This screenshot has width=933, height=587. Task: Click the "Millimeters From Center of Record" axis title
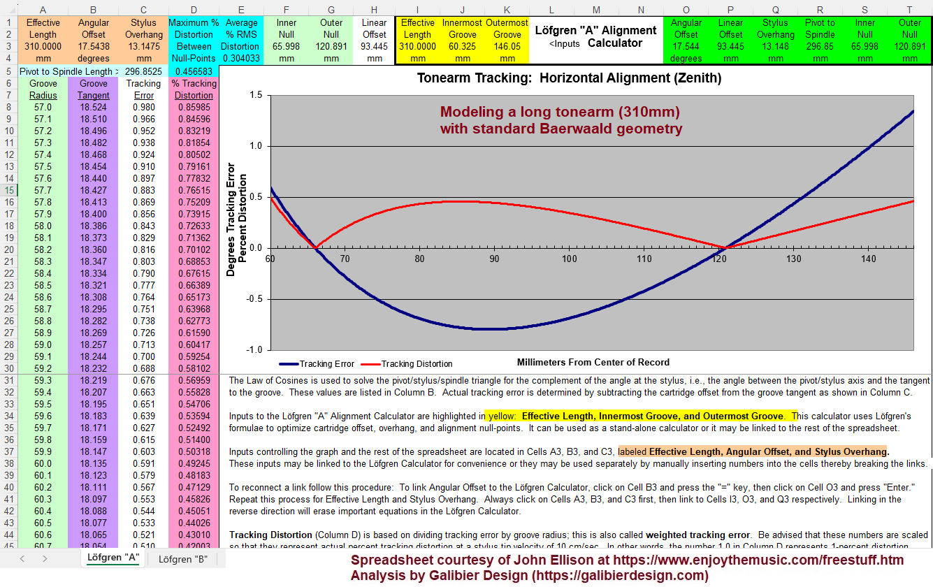(x=593, y=362)
